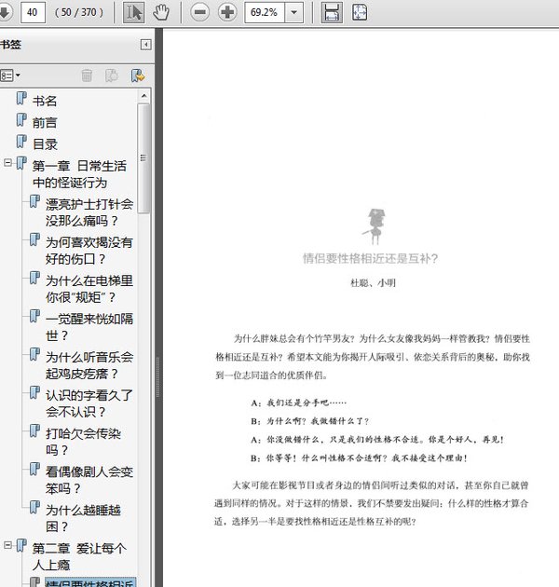
Task: Open bookmark 为什么越睡越困？
Action: coord(83,518)
